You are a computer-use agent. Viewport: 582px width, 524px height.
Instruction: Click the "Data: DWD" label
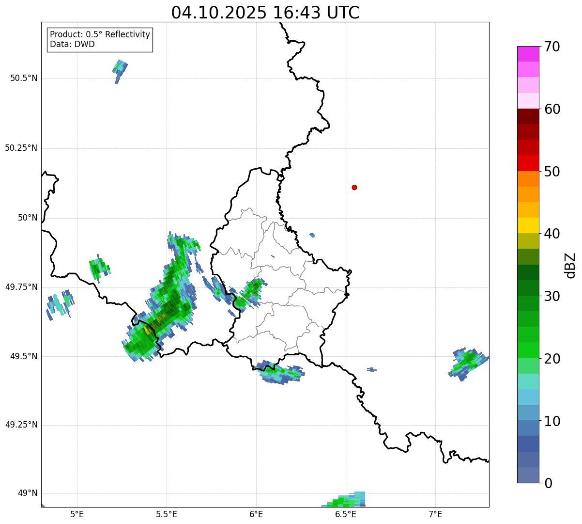(x=73, y=44)
